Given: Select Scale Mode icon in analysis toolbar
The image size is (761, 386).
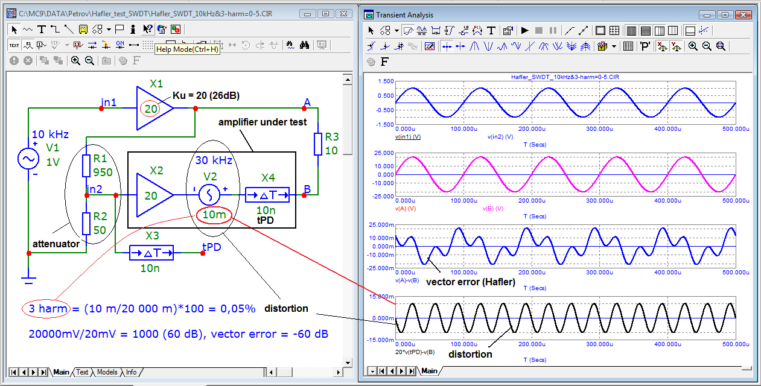Looking at the screenshot, I should [409, 30].
